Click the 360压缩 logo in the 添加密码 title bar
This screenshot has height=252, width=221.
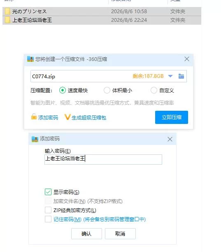(x=35, y=139)
